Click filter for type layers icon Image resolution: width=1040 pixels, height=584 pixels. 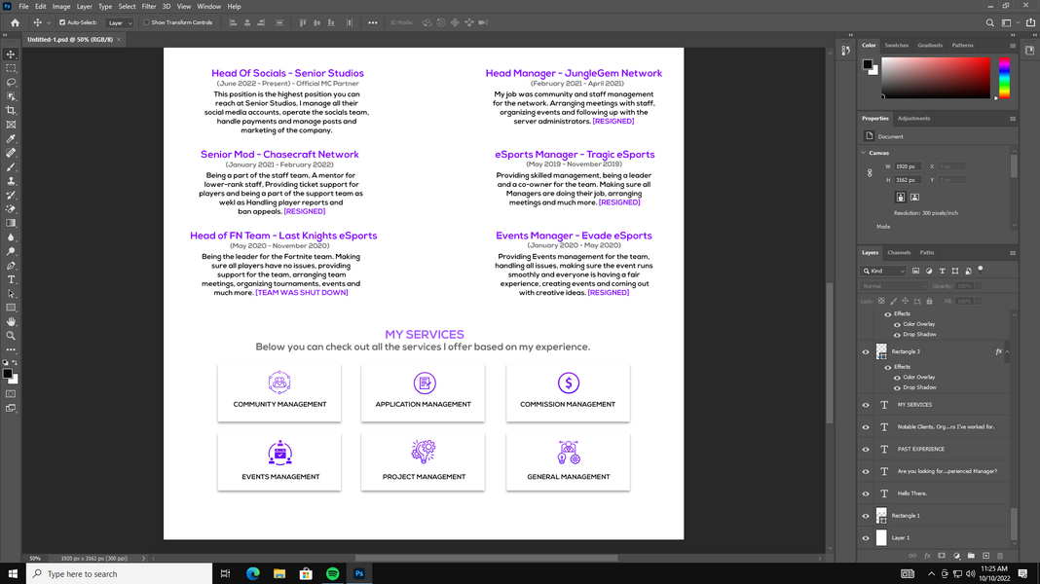[942, 272]
